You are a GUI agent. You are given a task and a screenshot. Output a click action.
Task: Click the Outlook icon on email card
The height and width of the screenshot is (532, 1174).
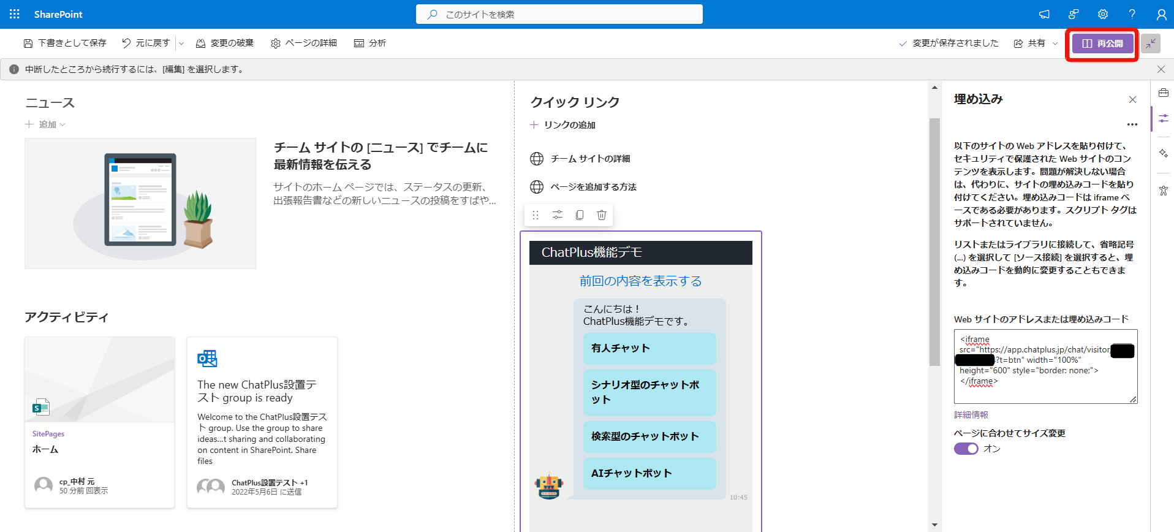pyautogui.click(x=207, y=359)
